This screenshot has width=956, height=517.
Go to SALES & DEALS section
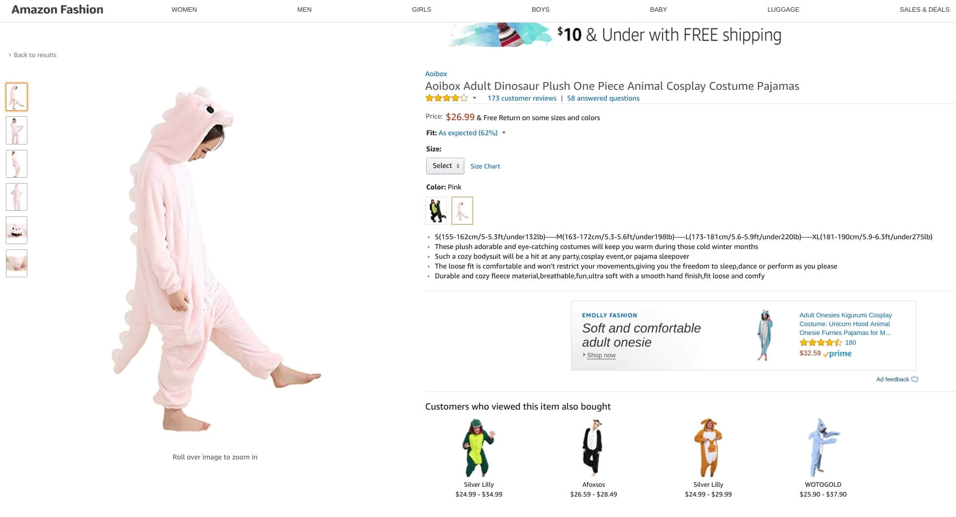coord(925,9)
